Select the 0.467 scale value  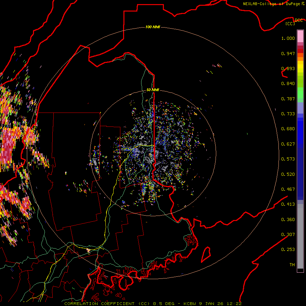(x=288, y=189)
